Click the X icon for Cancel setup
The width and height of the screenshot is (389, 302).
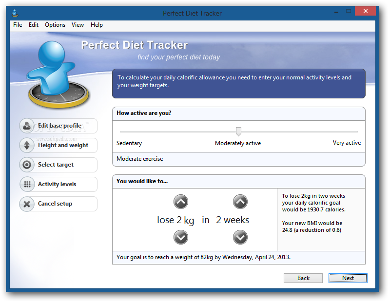pos(27,204)
